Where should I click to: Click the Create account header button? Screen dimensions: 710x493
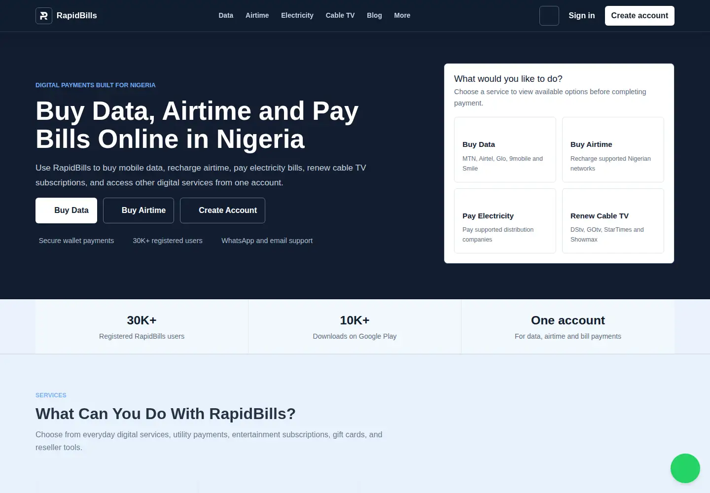pos(639,16)
